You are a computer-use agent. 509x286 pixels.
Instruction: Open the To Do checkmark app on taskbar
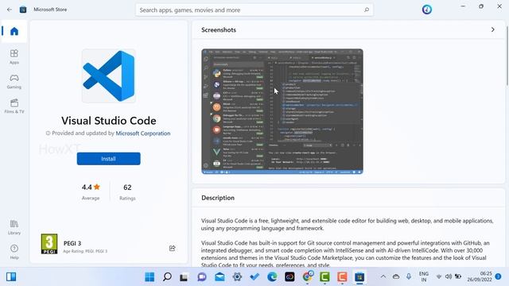(254, 277)
